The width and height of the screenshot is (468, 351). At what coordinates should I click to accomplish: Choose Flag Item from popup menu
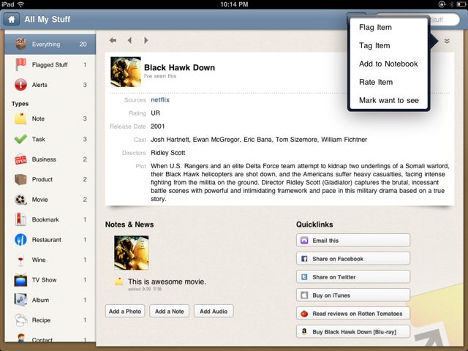[x=388, y=28]
